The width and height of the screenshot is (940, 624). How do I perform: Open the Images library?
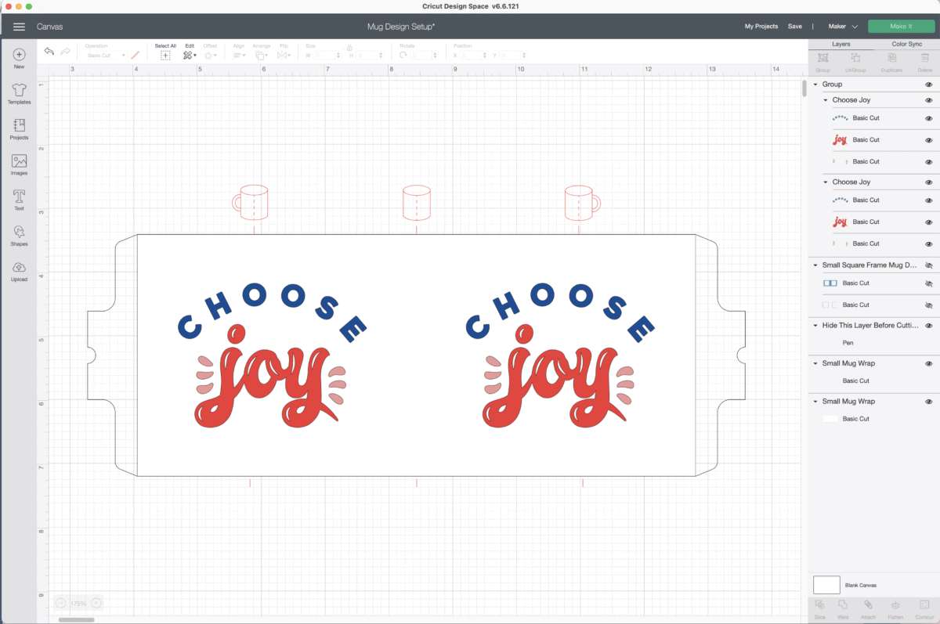pyautogui.click(x=19, y=163)
